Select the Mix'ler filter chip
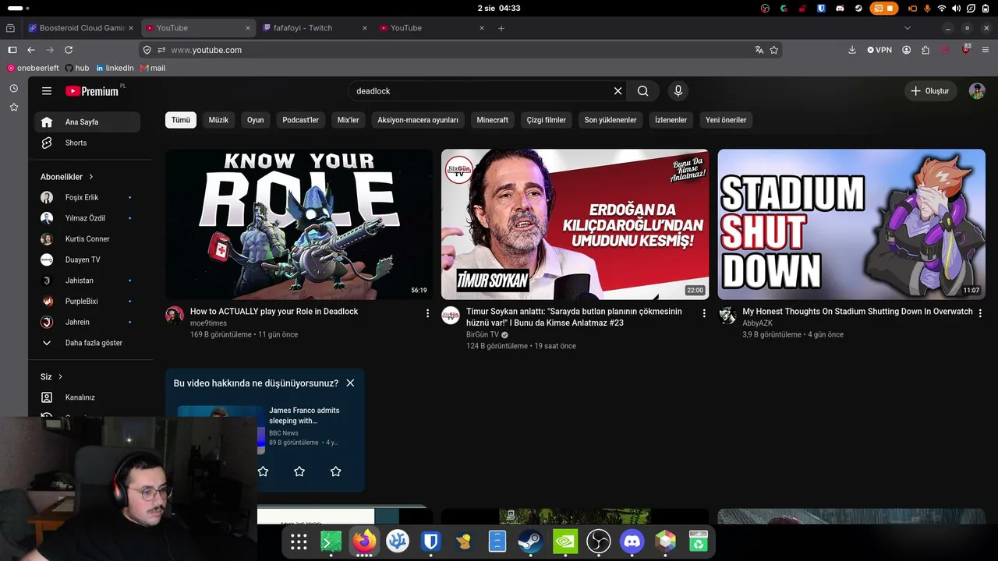This screenshot has width=998, height=561. [x=348, y=120]
